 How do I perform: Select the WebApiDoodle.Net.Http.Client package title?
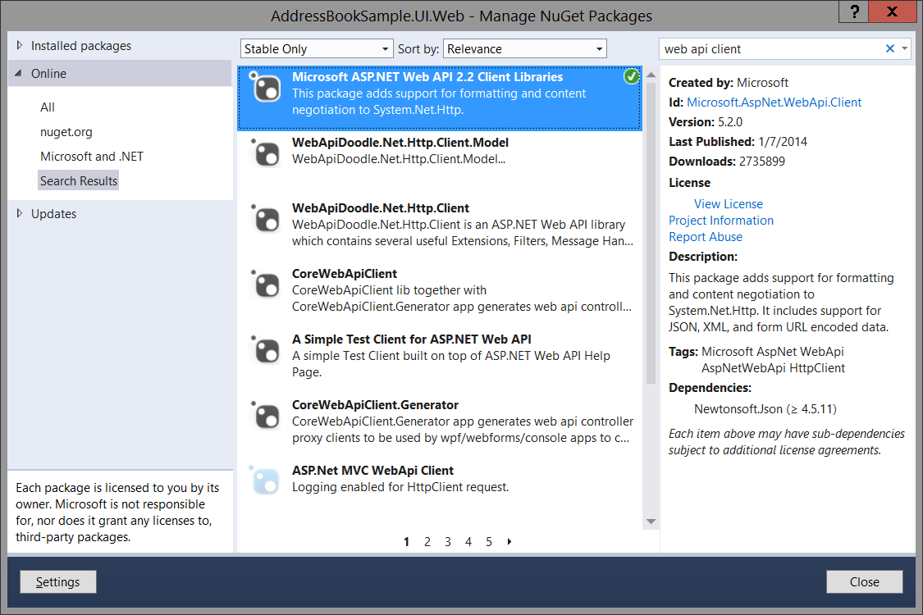[x=380, y=207]
